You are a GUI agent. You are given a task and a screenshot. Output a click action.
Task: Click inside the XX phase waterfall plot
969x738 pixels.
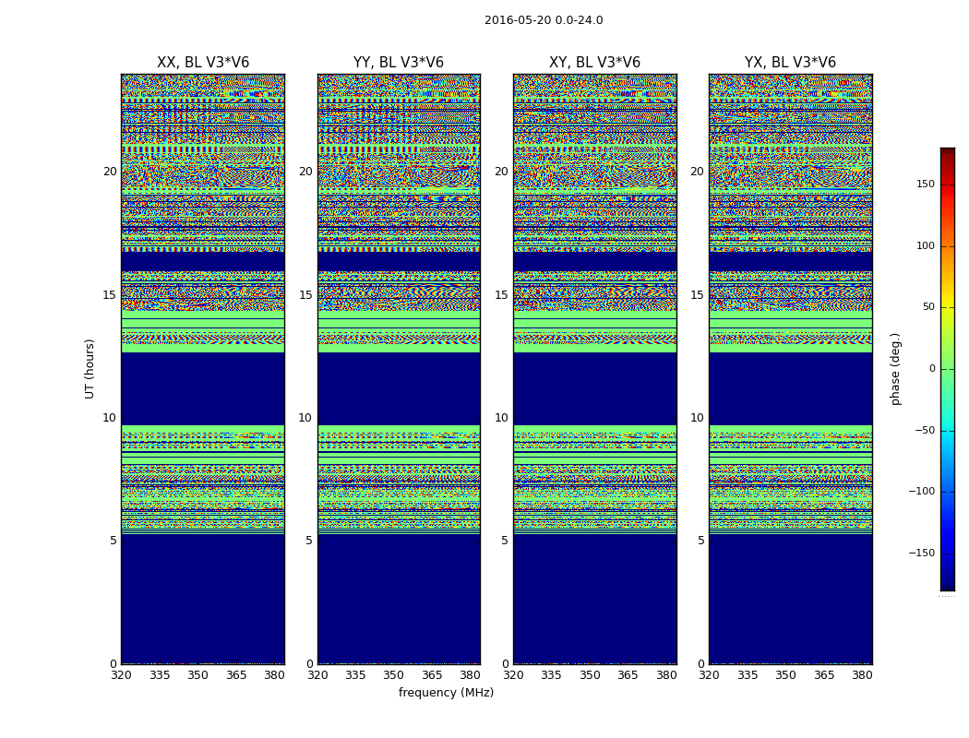tap(203, 369)
